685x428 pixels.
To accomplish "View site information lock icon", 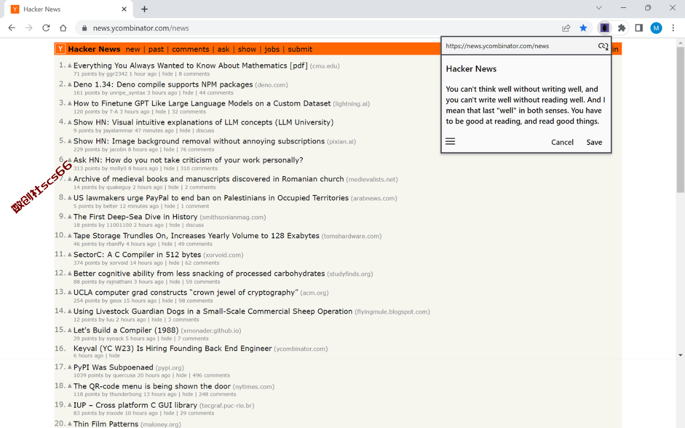I will (84, 28).
